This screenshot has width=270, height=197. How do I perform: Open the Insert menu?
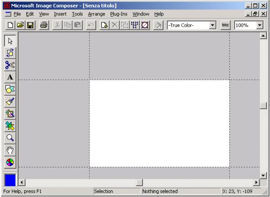point(60,14)
